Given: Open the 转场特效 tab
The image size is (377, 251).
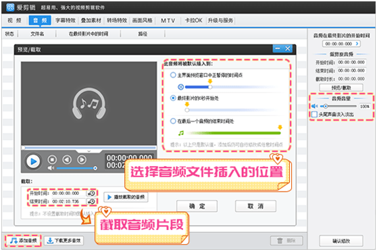Looking at the screenshot, I should pos(117,20).
